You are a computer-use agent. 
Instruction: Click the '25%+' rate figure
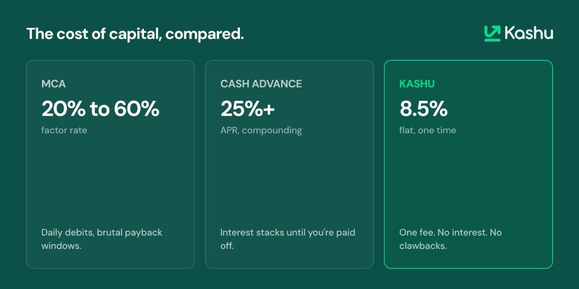point(247,109)
